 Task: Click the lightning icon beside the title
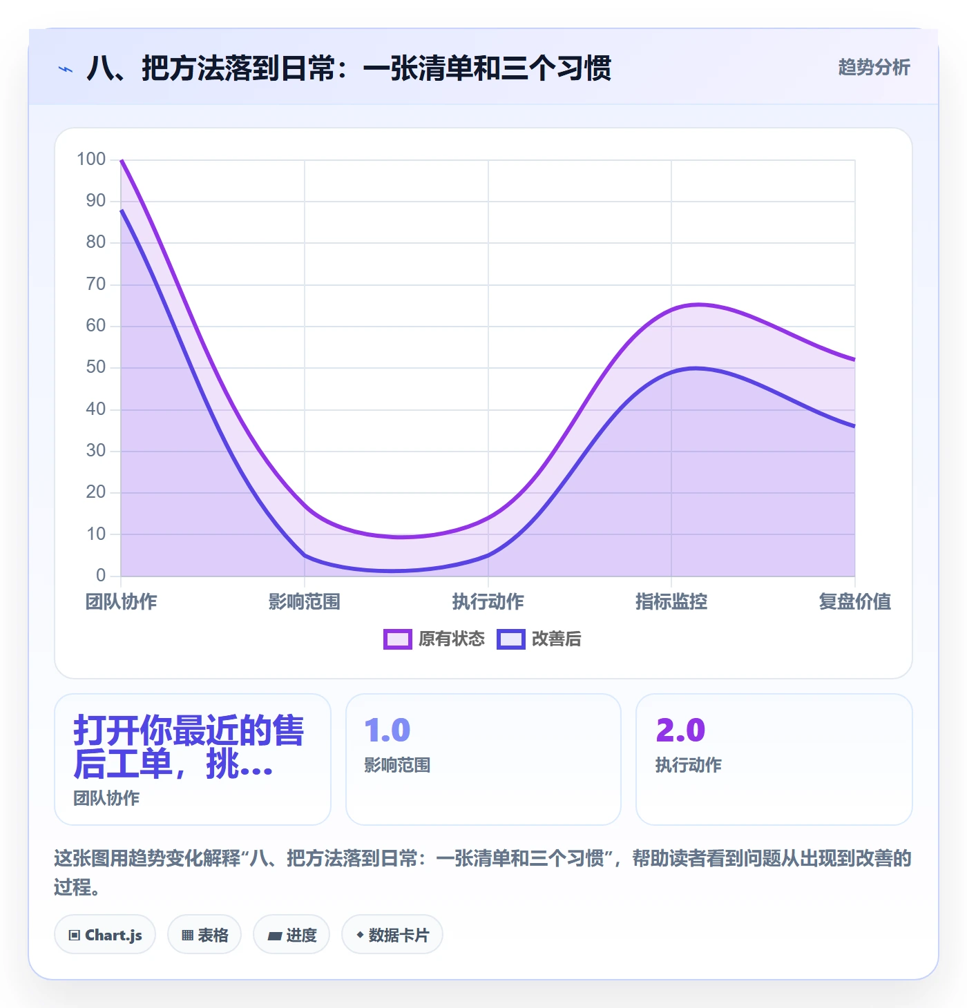(66, 69)
